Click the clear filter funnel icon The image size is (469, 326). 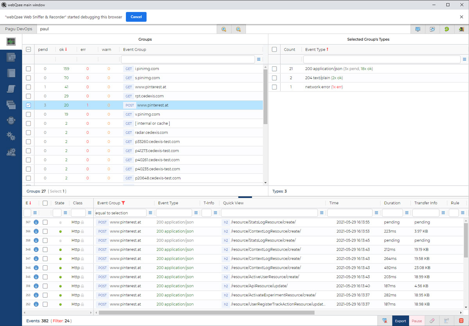[x=385, y=321]
